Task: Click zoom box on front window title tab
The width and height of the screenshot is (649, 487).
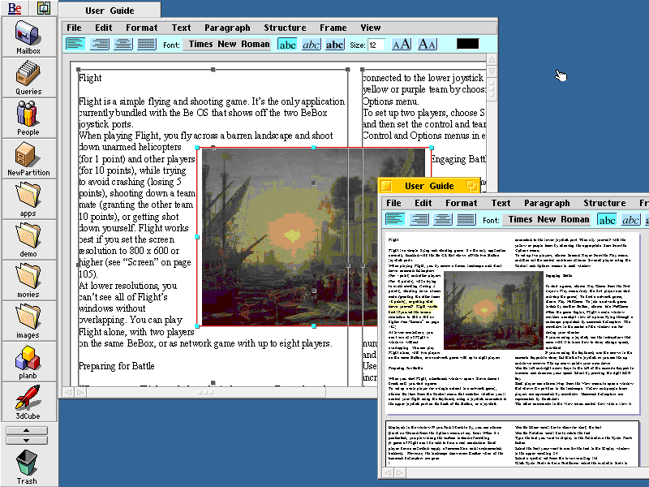Action: point(472,186)
